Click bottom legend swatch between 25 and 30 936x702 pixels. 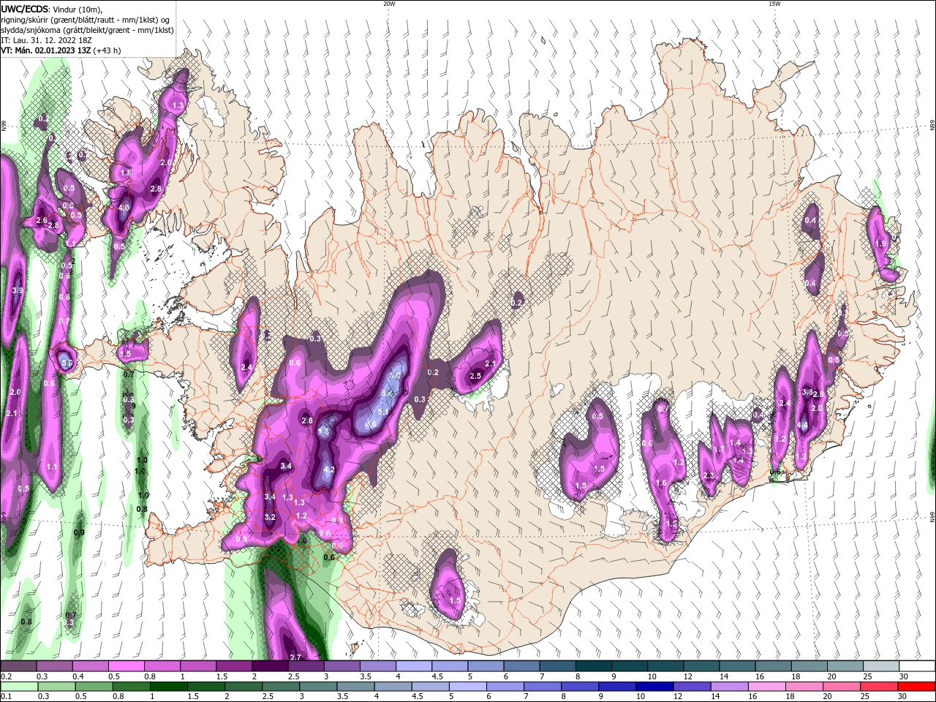point(880,687)
